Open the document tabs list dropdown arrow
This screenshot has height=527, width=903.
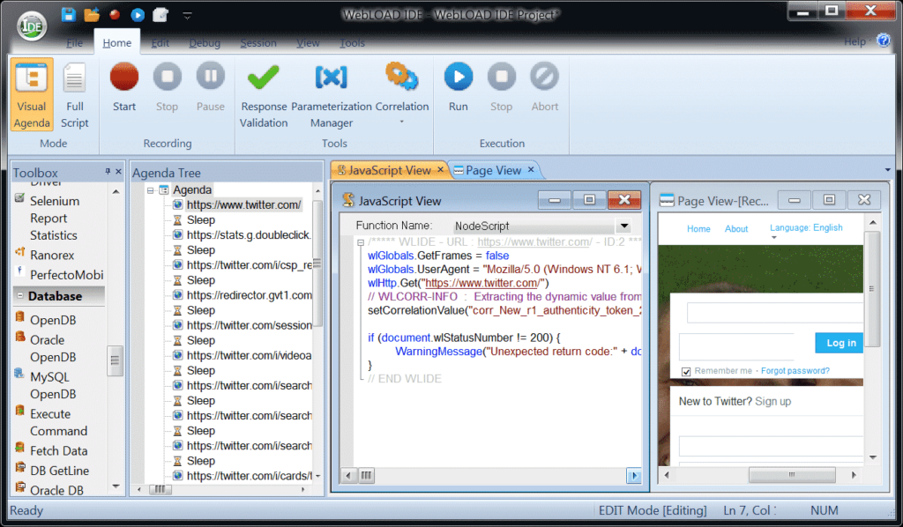(x=887, y=170)
